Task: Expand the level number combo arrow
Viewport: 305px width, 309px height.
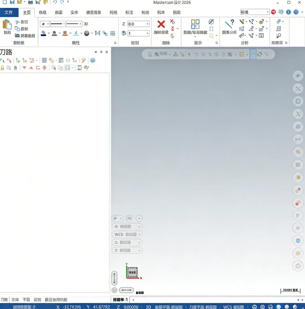Action: pos(147,33)
